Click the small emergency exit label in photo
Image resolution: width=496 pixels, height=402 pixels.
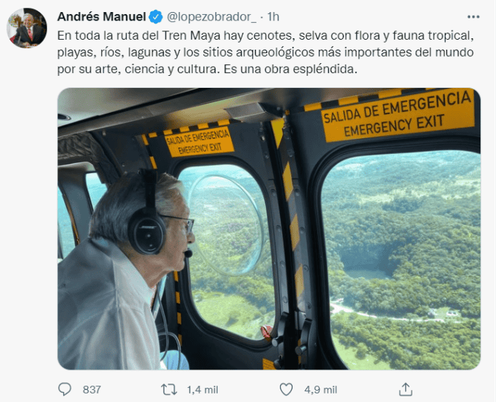199,142
